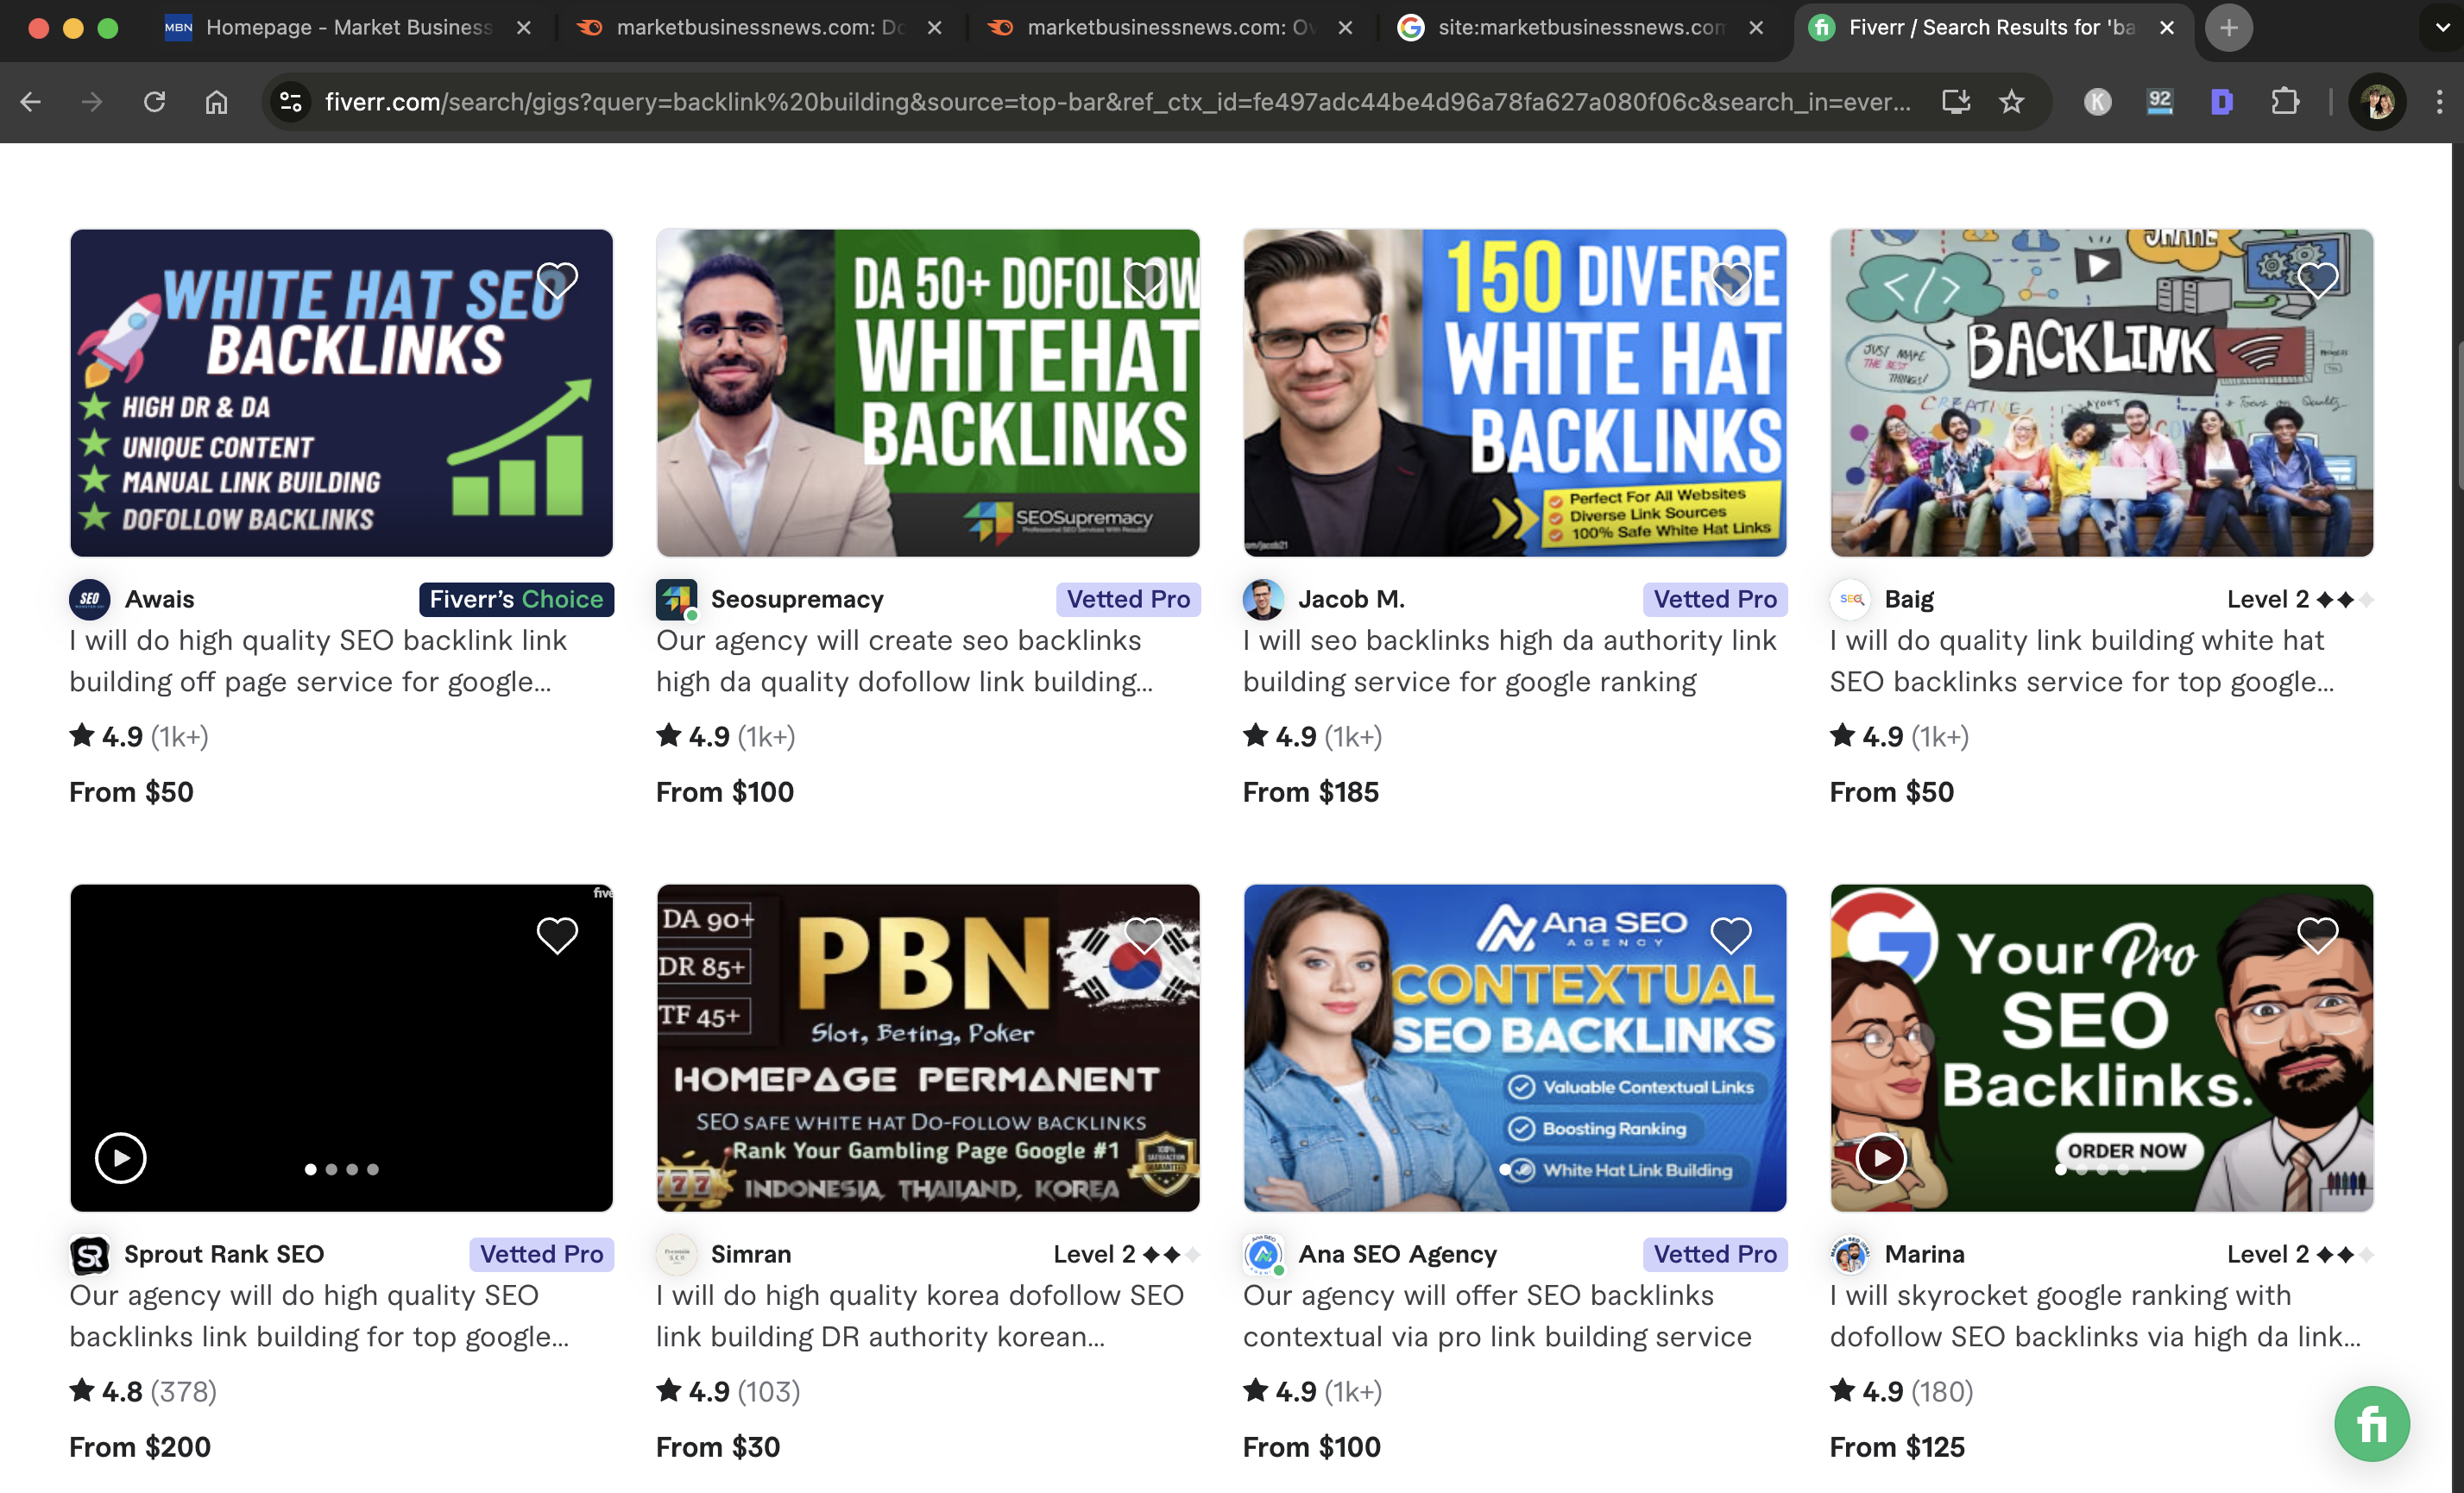Open Chrome three-dot menu
The width and height of the screenshot is (2464, 1493).
[2439, 101]
